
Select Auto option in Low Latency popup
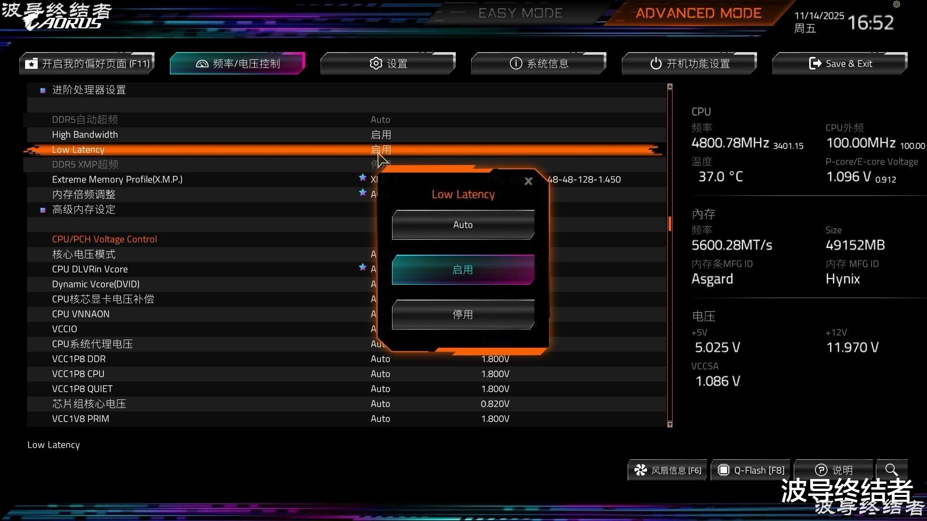click(463, 225)
